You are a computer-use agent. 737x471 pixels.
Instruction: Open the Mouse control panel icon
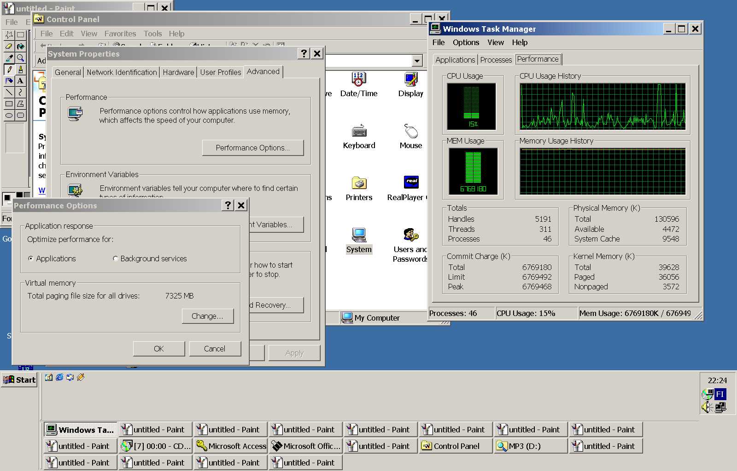point(411,137)
